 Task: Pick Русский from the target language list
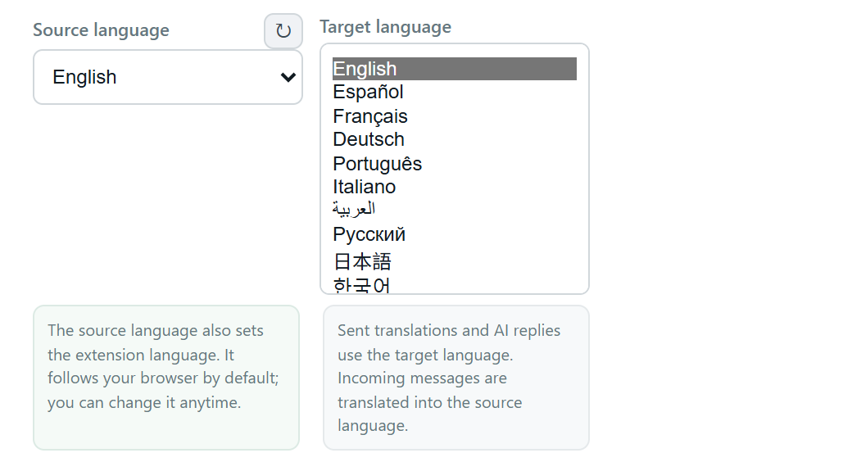coord(454,234)
